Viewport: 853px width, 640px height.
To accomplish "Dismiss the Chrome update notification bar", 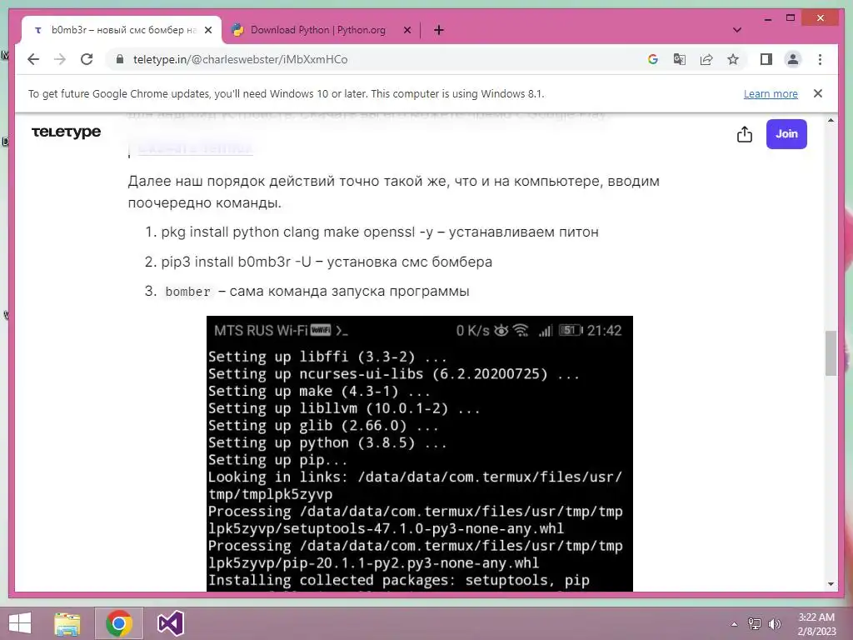I will pyautogui.click(x=817, y=93).
